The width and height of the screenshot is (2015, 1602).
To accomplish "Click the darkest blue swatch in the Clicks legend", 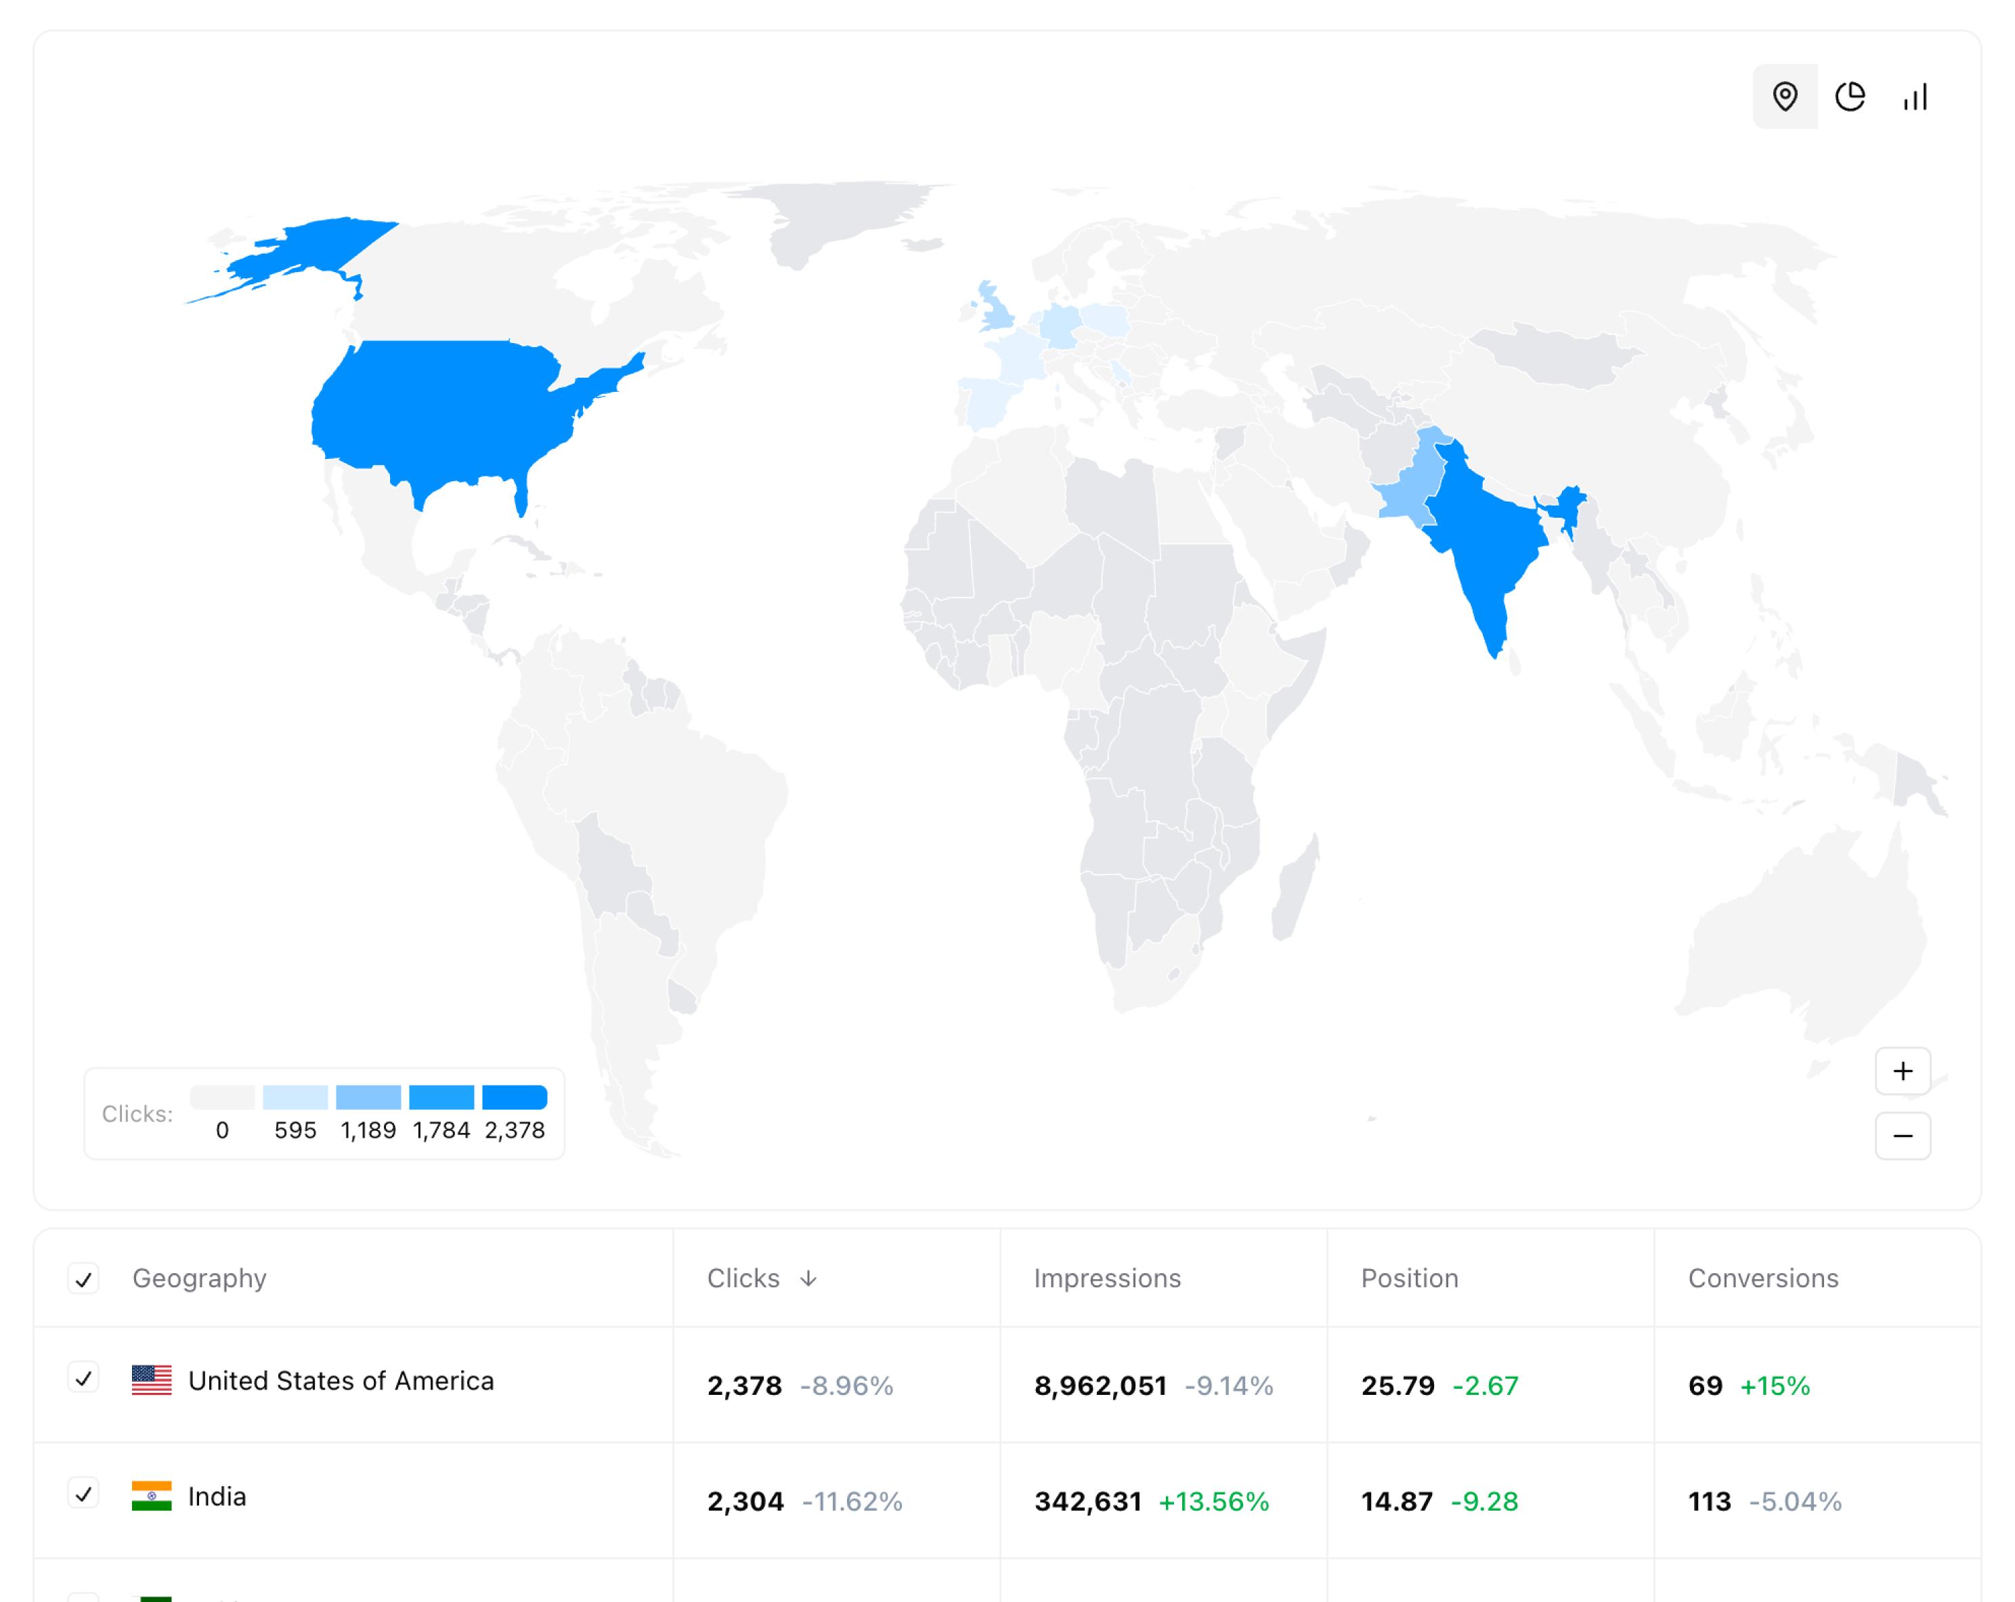I will [514, 1096].
